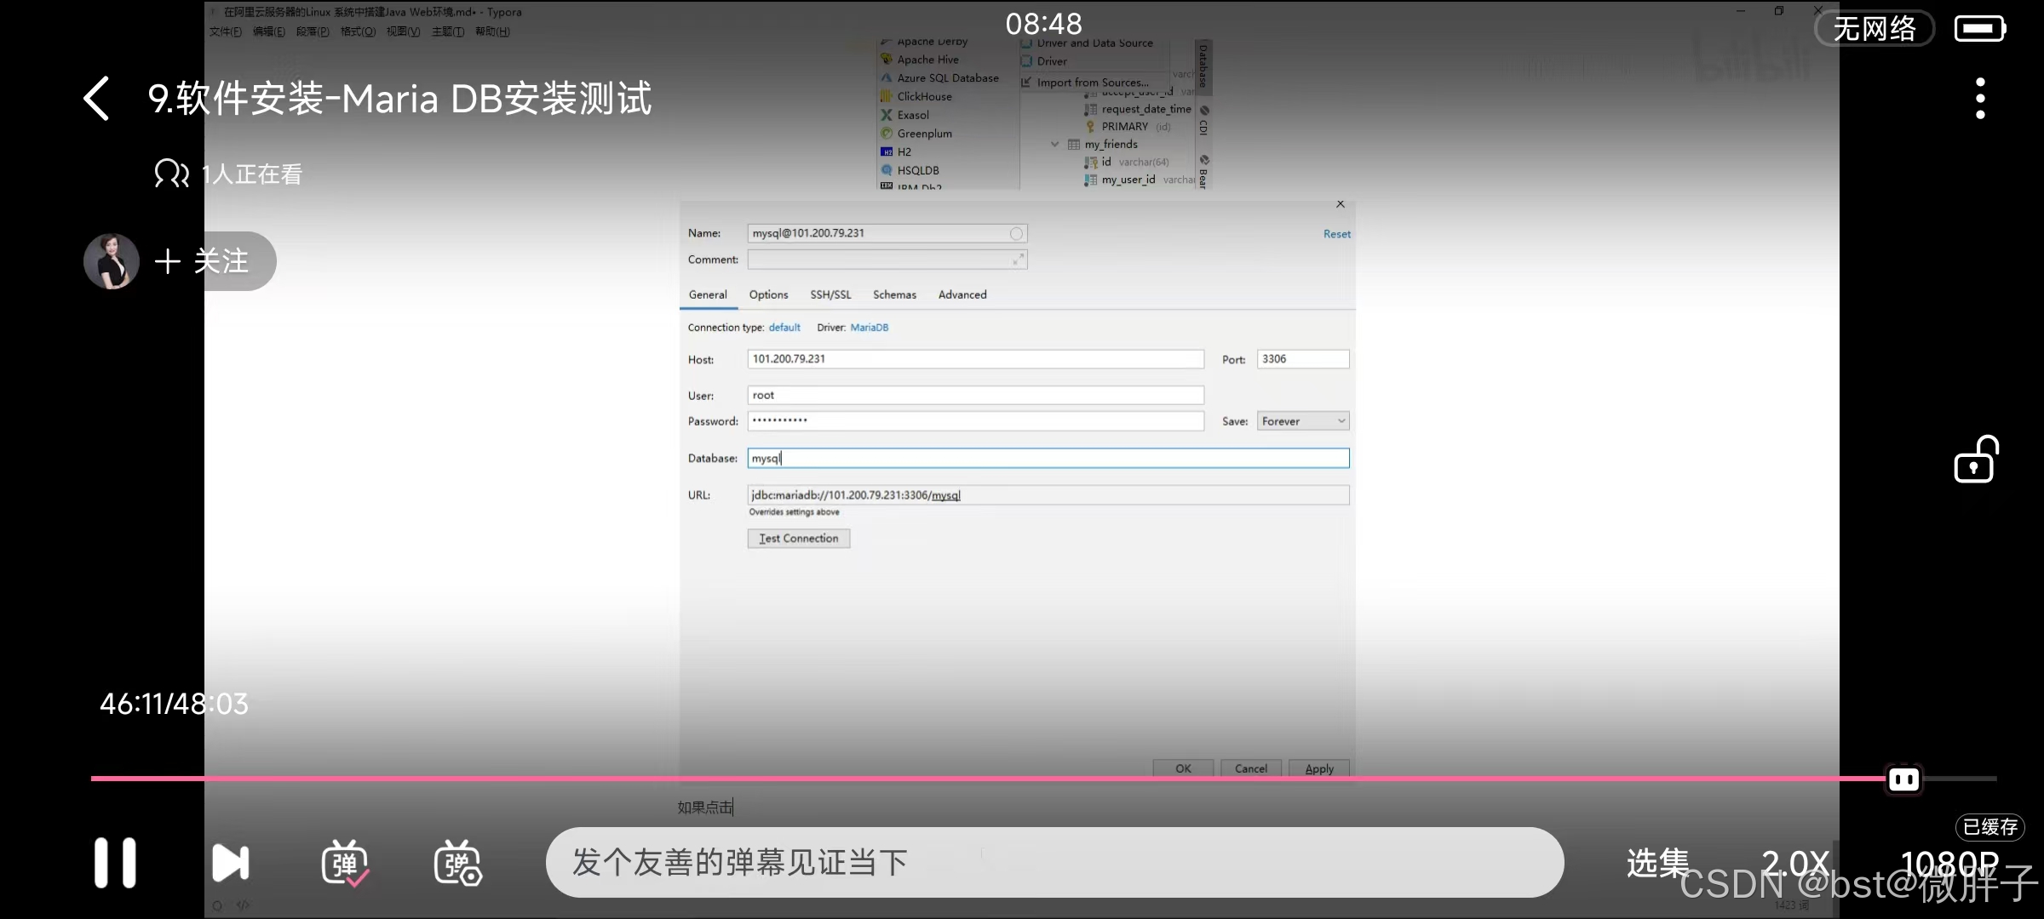Click the Reset link
The width and height of the screenshot is (2044, 919).
click(x=1336, y=234)
